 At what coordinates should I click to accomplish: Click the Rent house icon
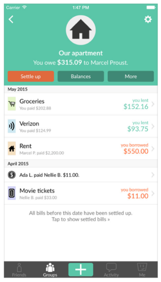(12, 148)
